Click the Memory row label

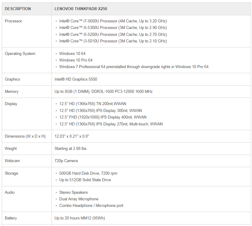pyautogui.click(x=12, y=92)
